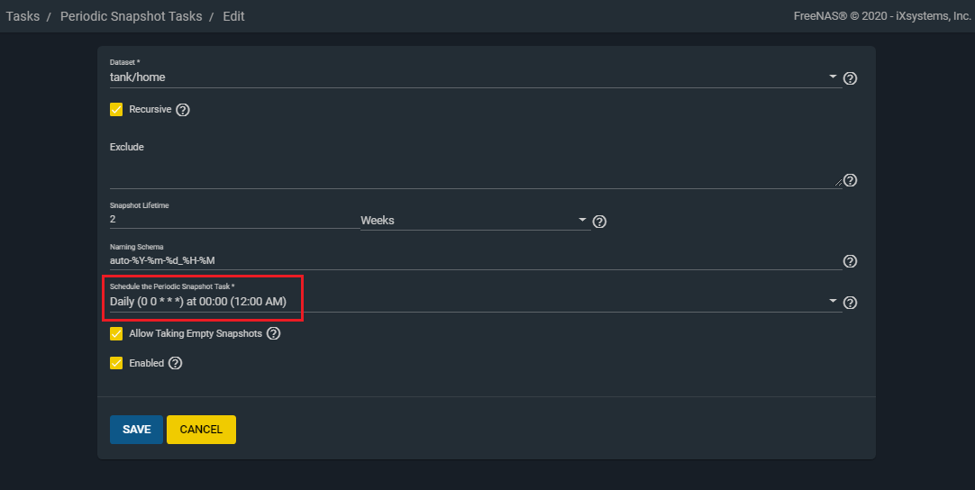Show help tooltip for Recursive option
The width and height of the screenshot is (975, 490).
(182, 110)
